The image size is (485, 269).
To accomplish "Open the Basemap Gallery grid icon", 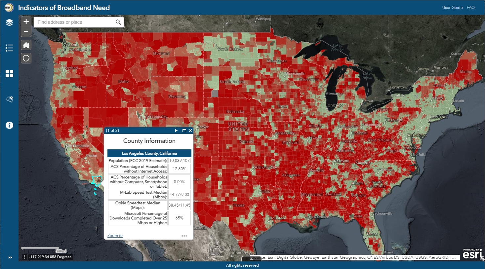I will (x=9, y=74).
